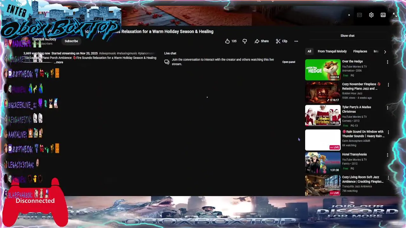Image resolution: width=406 pixels, height=228 pixels.
Task: Click 'Started streaming on Nov 20, 2025' text
Action: tap(75, 54)
